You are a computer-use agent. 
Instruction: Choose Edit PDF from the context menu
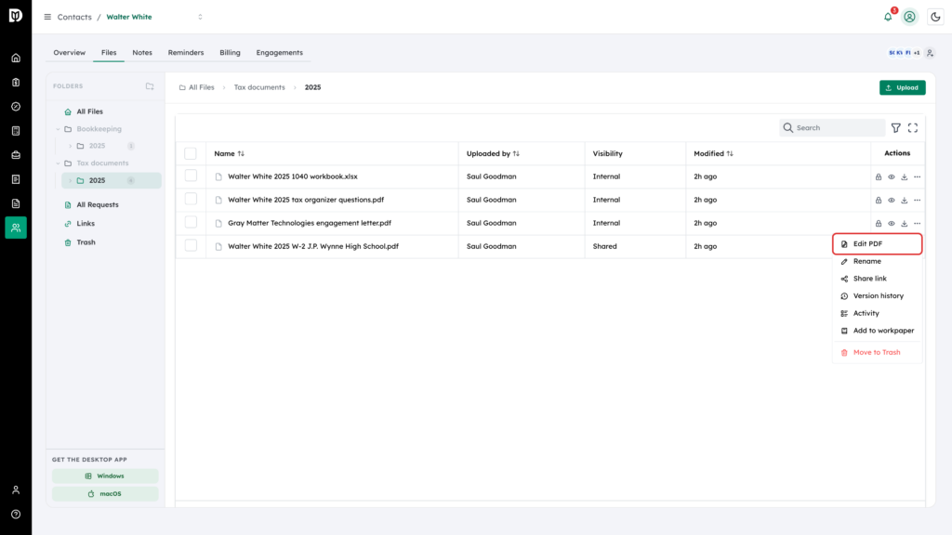click(x=878, y=244)
